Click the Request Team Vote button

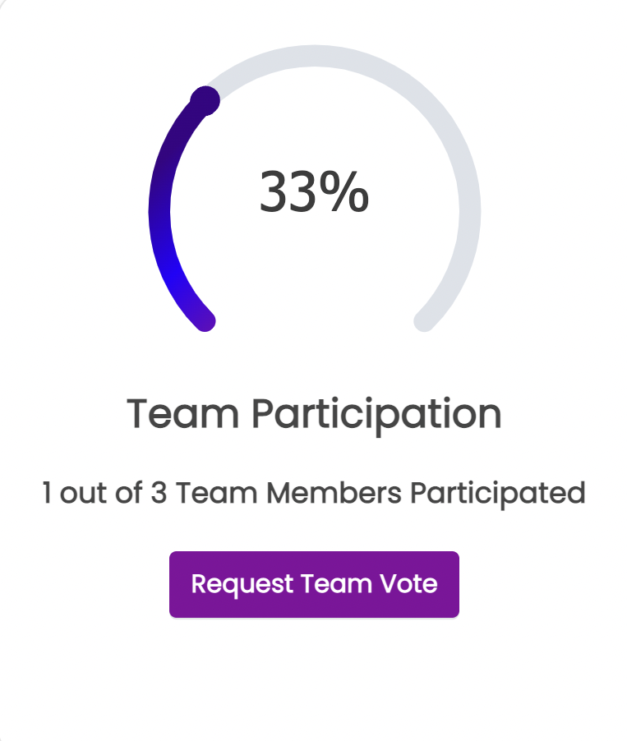pos(314,584)
